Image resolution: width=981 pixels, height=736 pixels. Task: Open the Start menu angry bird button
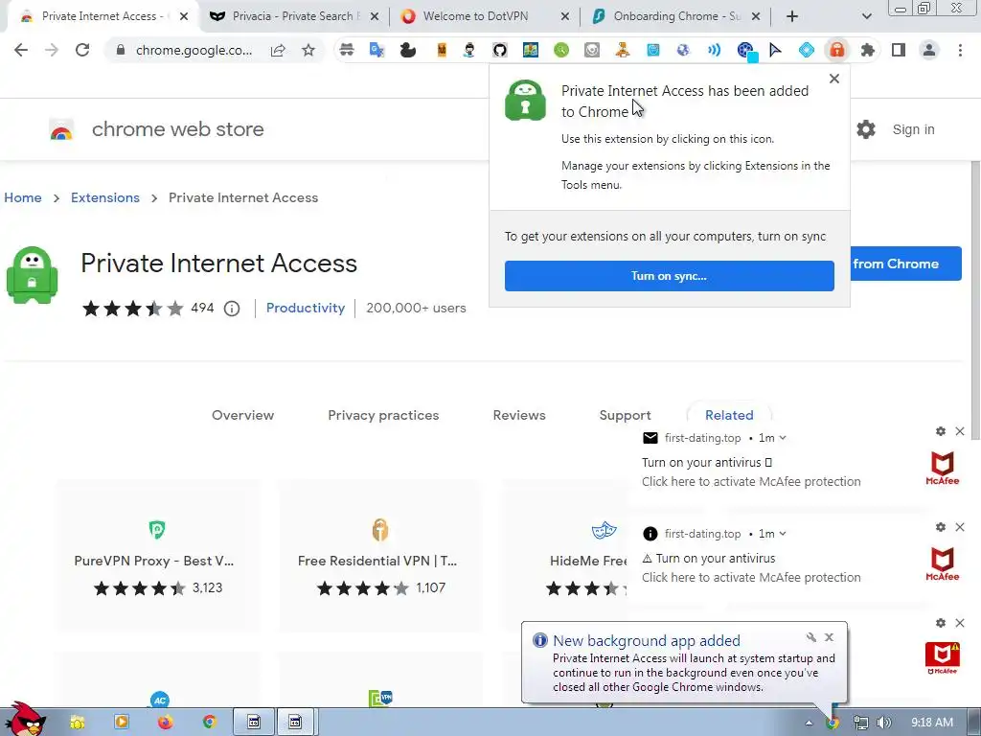tap(25, 719)
